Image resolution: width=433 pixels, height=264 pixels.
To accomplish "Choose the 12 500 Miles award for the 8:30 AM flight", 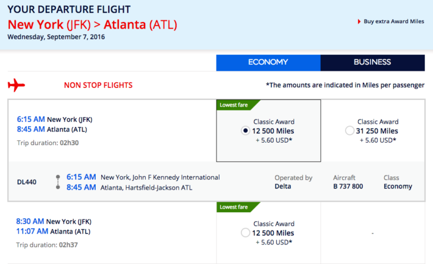I will [x=245, y=233].
